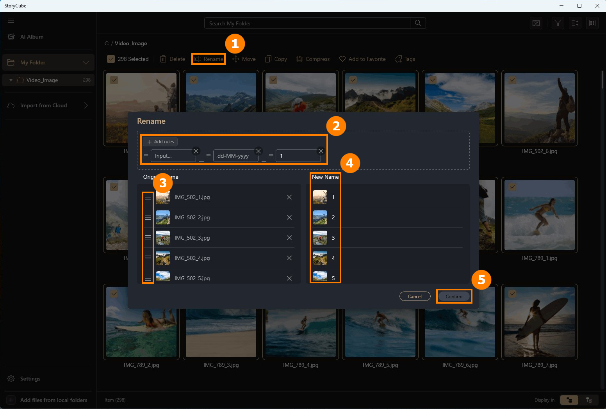The width and height of the screenshot is (606, 409).
Task: Click the Input... rule text field
Action: pos(173,156)
